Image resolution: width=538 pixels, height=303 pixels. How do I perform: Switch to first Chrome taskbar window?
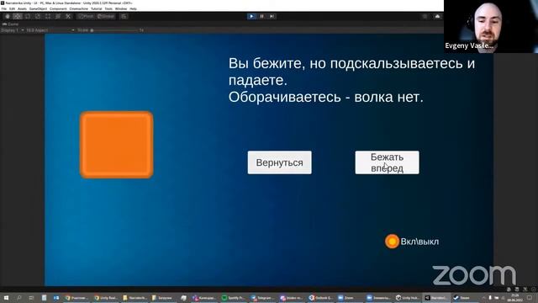click(76, 298)
